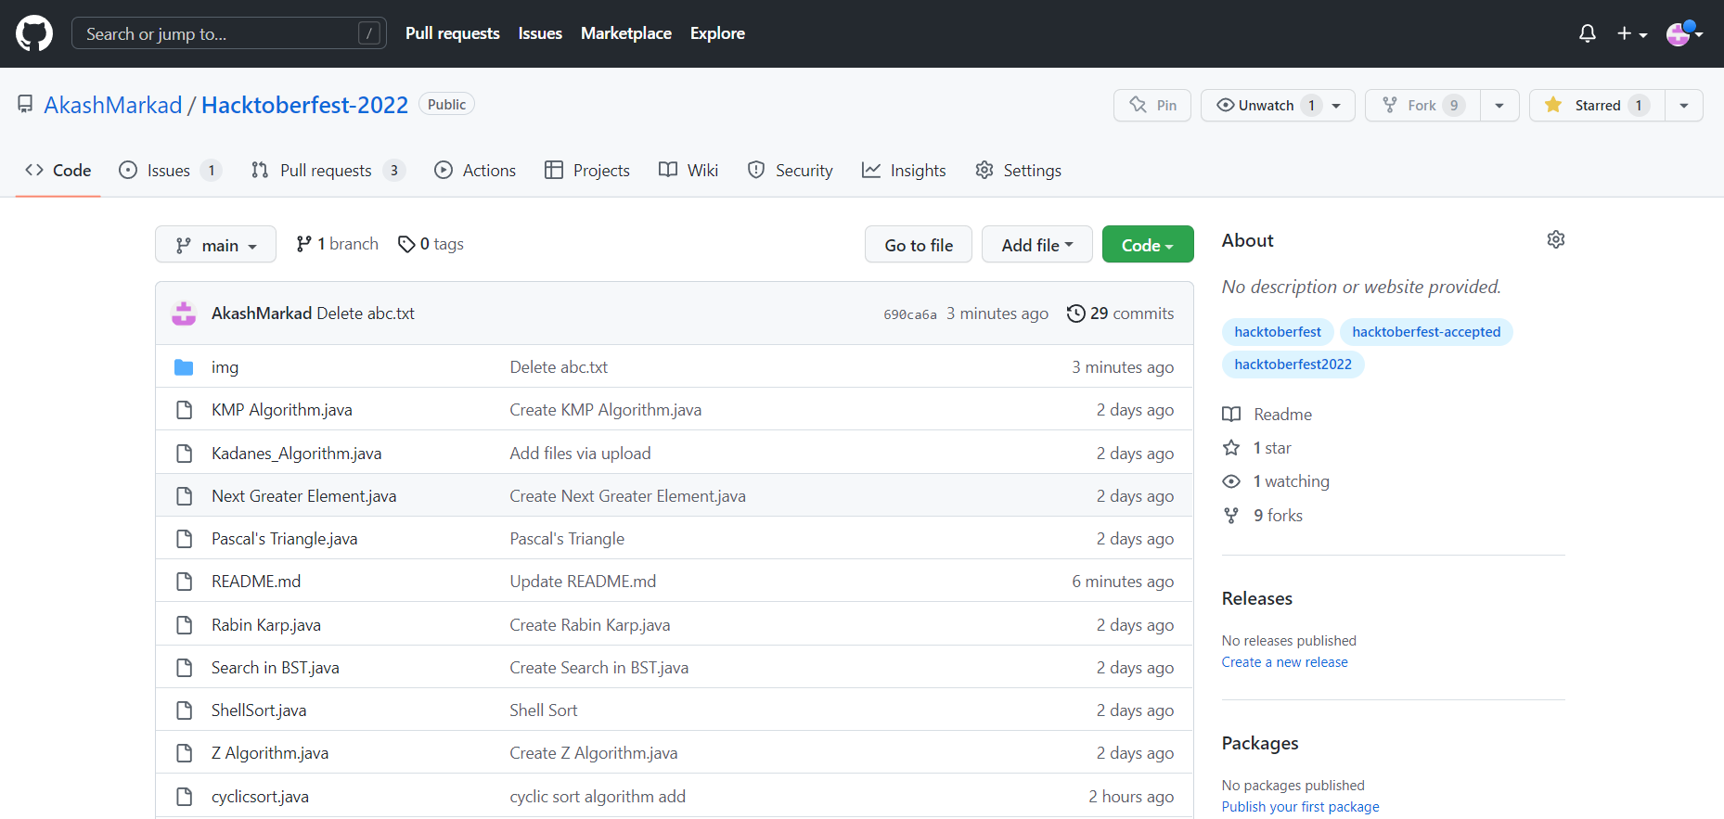Pin this repository
The width and height of the screenshot is (1724, 819).
(x=1152, y=105)
